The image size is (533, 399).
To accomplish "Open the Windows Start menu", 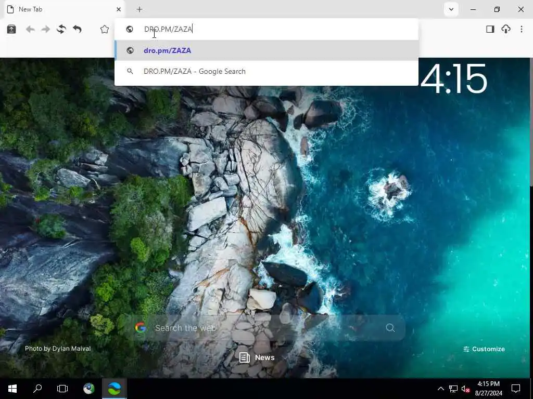I will [12, 389].
